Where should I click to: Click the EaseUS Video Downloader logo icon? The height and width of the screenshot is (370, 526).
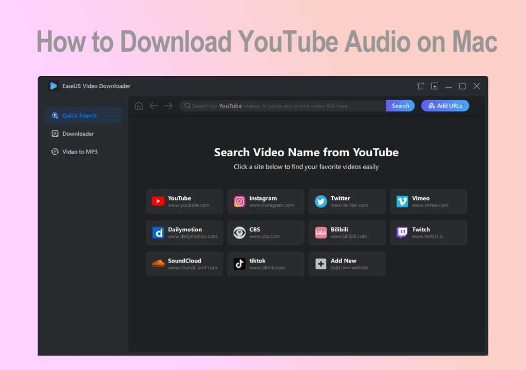pos(53,86)
